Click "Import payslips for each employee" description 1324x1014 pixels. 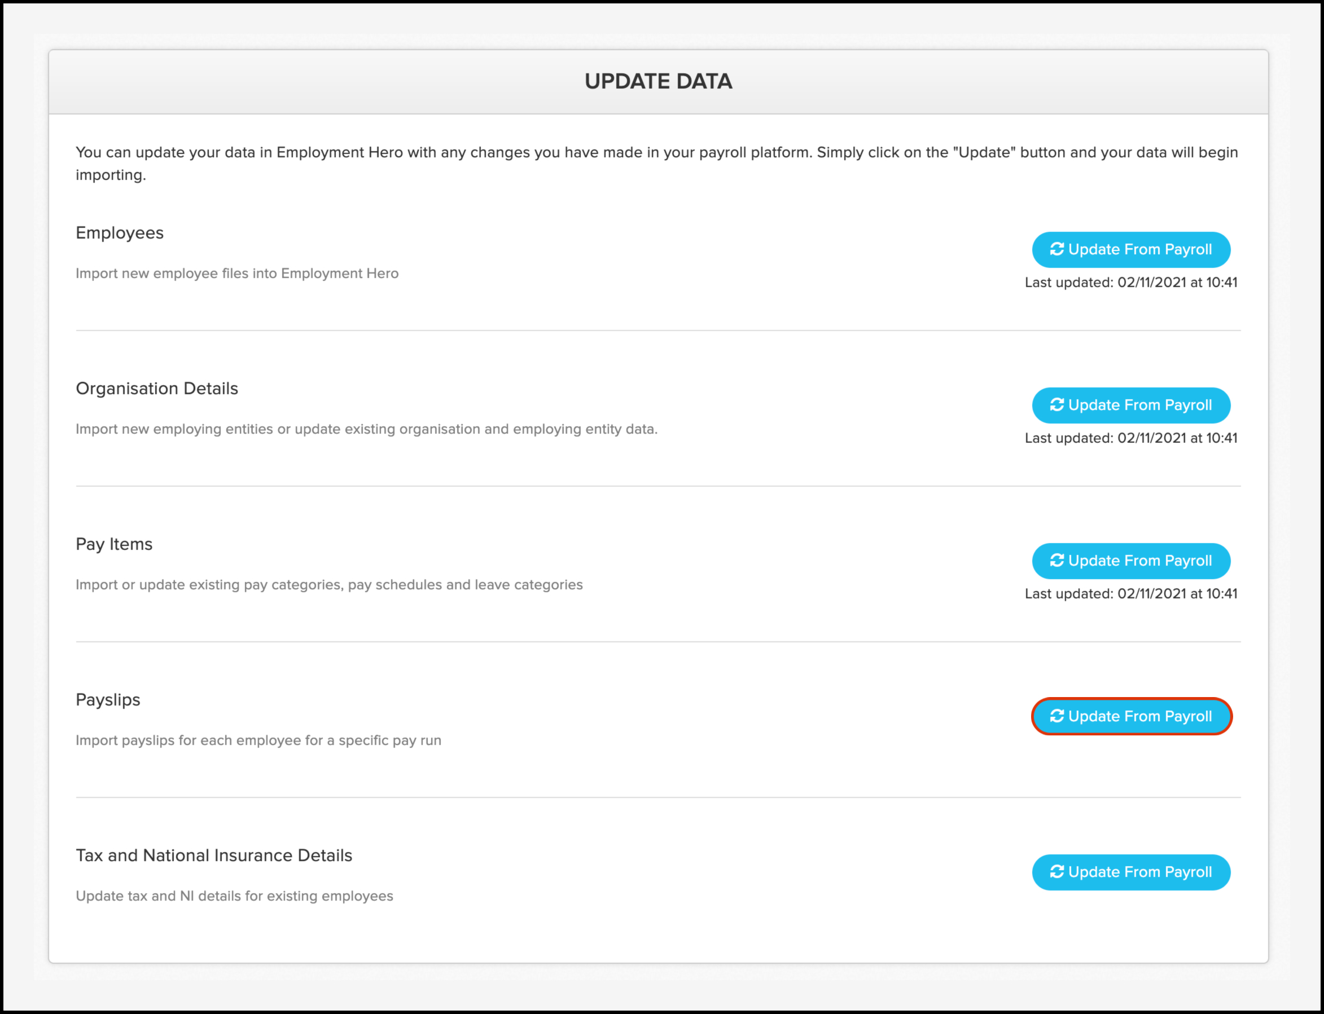[x=258, y=740]
